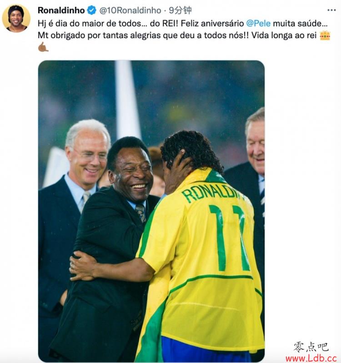The width and height of the screenshot is (341, 363).
Task: Click the 零点吧 watermark logo
Action: pyautogui.click(x=311, y=347)
